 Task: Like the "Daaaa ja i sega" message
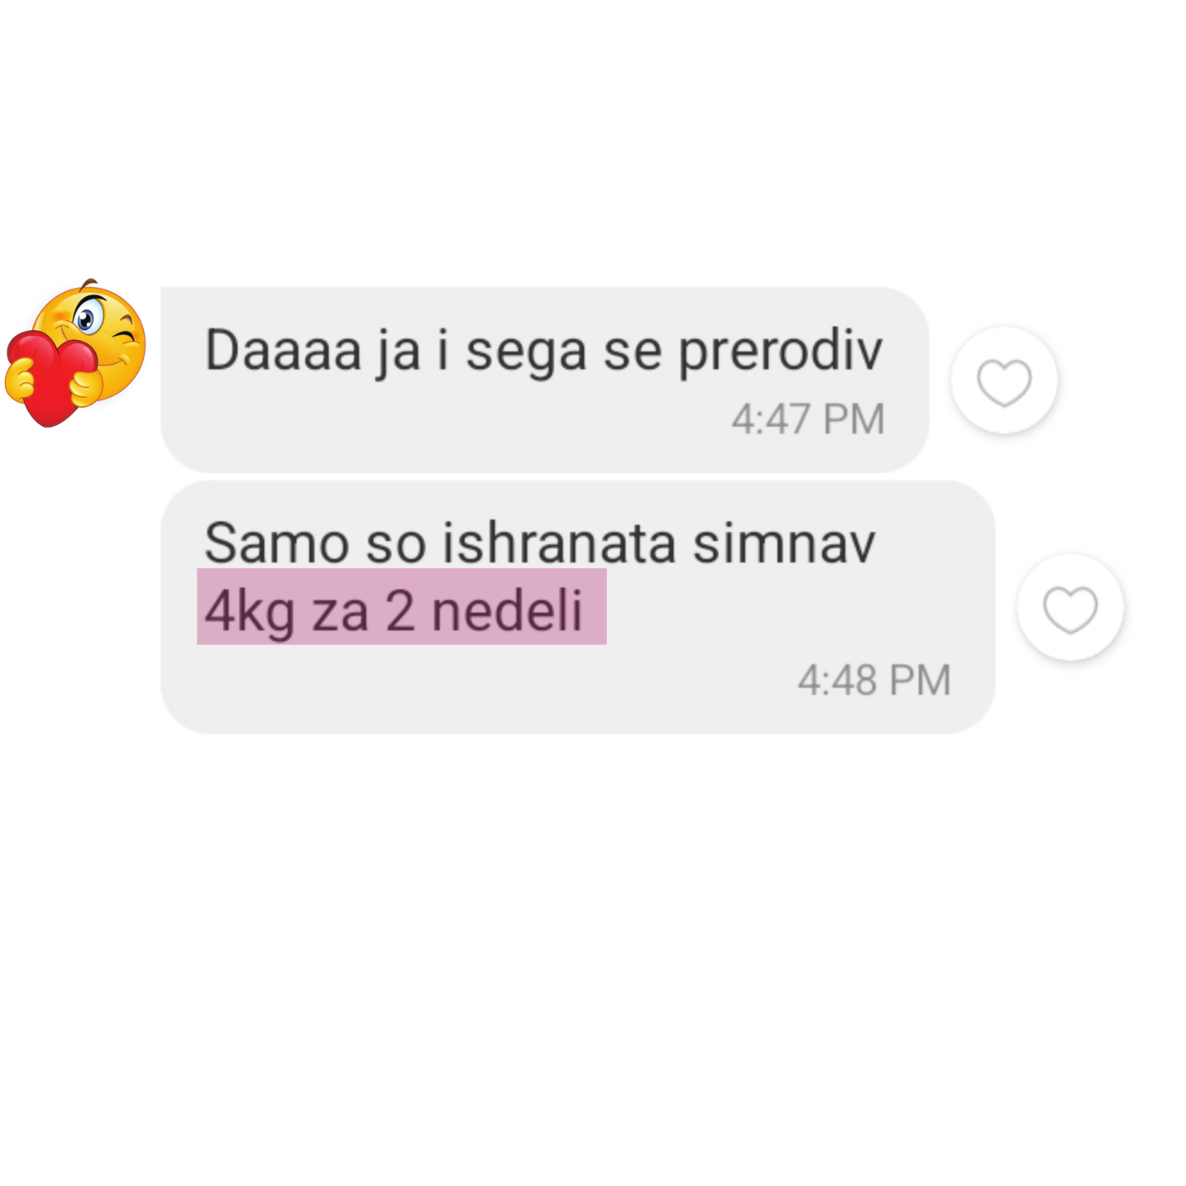[x=1004, y=381]
